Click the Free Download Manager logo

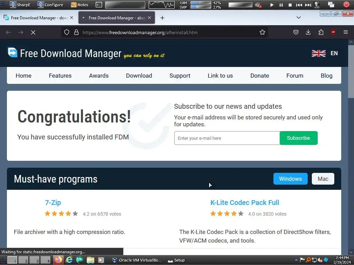point(65,53)
